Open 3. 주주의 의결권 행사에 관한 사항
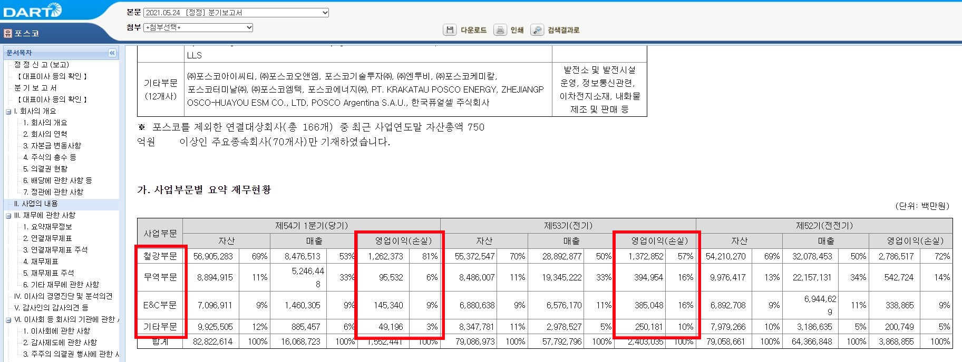962x362 pixels. tap(71, 354)
